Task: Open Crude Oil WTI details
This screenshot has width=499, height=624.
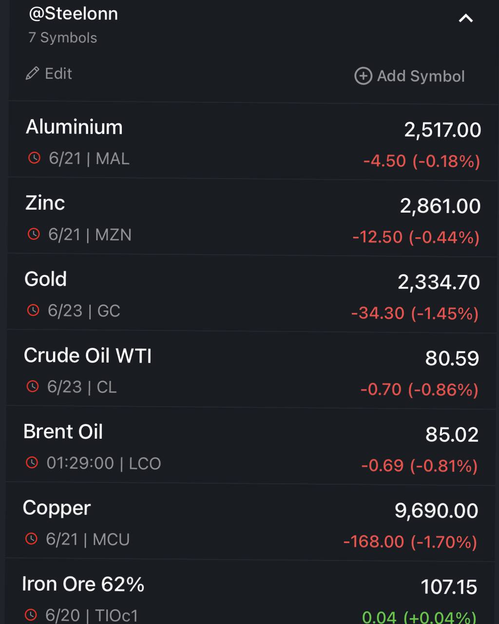Action: pos(251,370)
